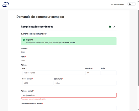Click the page scrollbar thumb
The height and width of the screenshot is (111, 139).
(138, 48)
